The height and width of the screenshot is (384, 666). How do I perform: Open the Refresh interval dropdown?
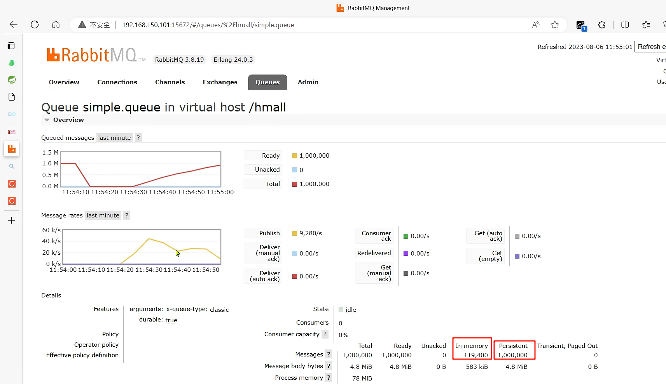650,47
